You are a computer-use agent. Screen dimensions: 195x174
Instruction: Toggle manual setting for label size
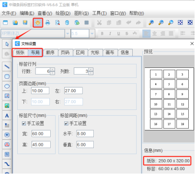point(24,123)
